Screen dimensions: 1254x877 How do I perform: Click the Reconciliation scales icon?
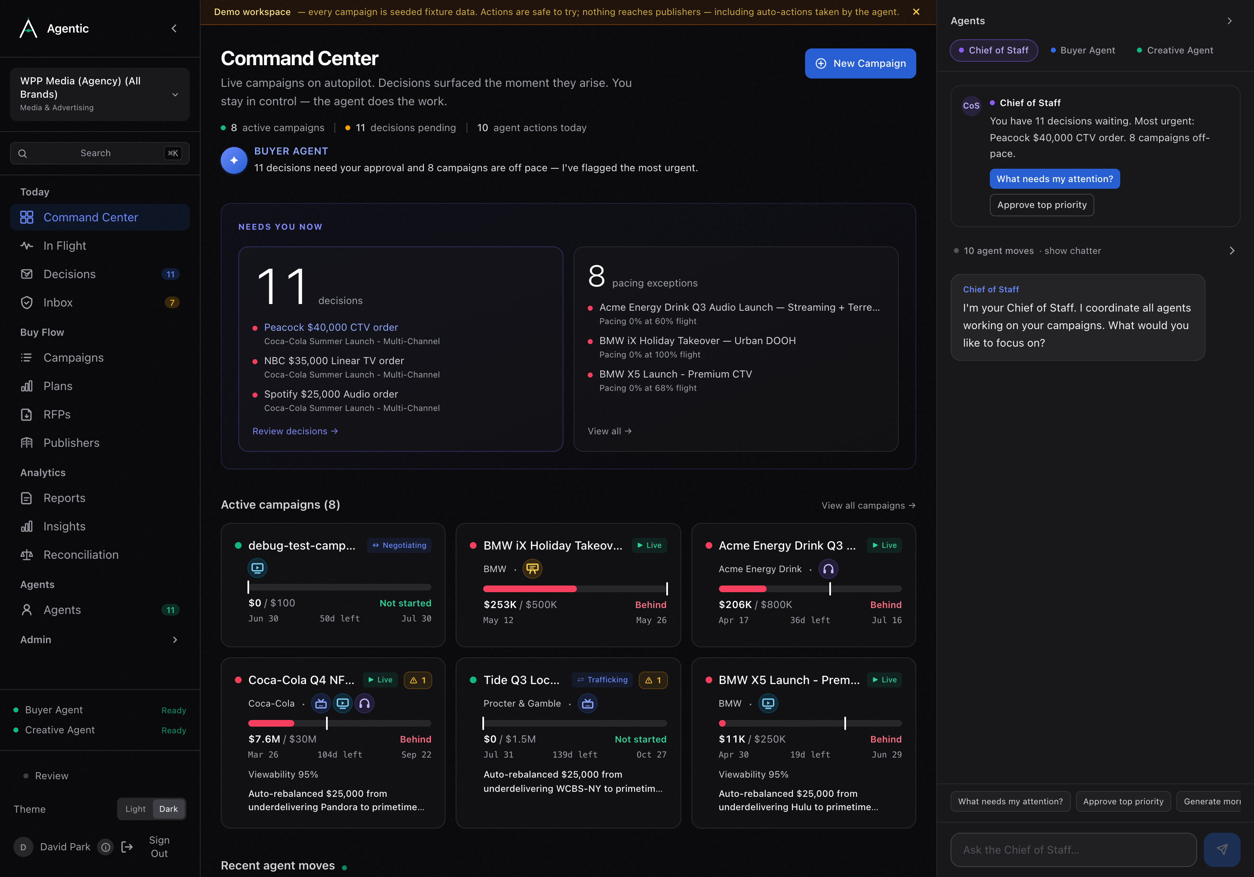pos(26,555)
